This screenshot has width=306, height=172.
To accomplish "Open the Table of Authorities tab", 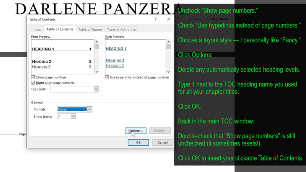I will click(122, 29).
